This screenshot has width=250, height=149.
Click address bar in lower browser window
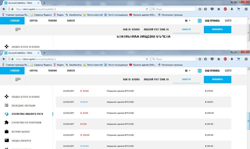[80, 59]
